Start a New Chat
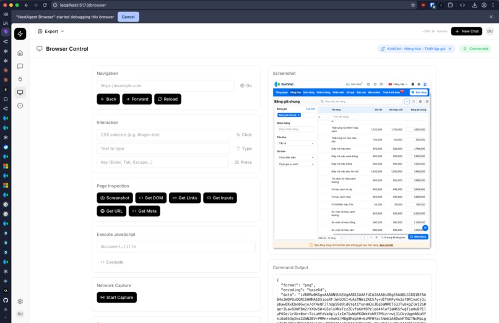 pyautogui.click(x=467, y=31)
